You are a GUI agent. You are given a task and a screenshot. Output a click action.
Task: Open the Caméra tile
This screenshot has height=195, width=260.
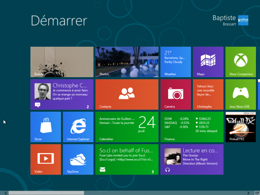pyautogui.click(x=175, y=94)
